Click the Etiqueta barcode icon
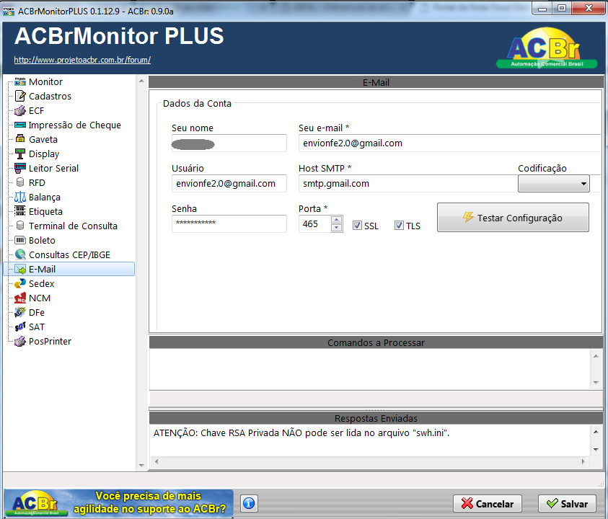This screenshot has width=608, height=519. [x=20, y=212]
